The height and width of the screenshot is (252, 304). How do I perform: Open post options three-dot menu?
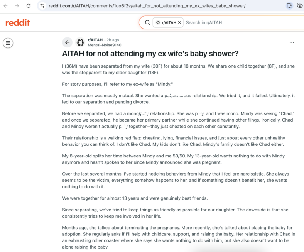pyautogui.click(x=292, y=42)
